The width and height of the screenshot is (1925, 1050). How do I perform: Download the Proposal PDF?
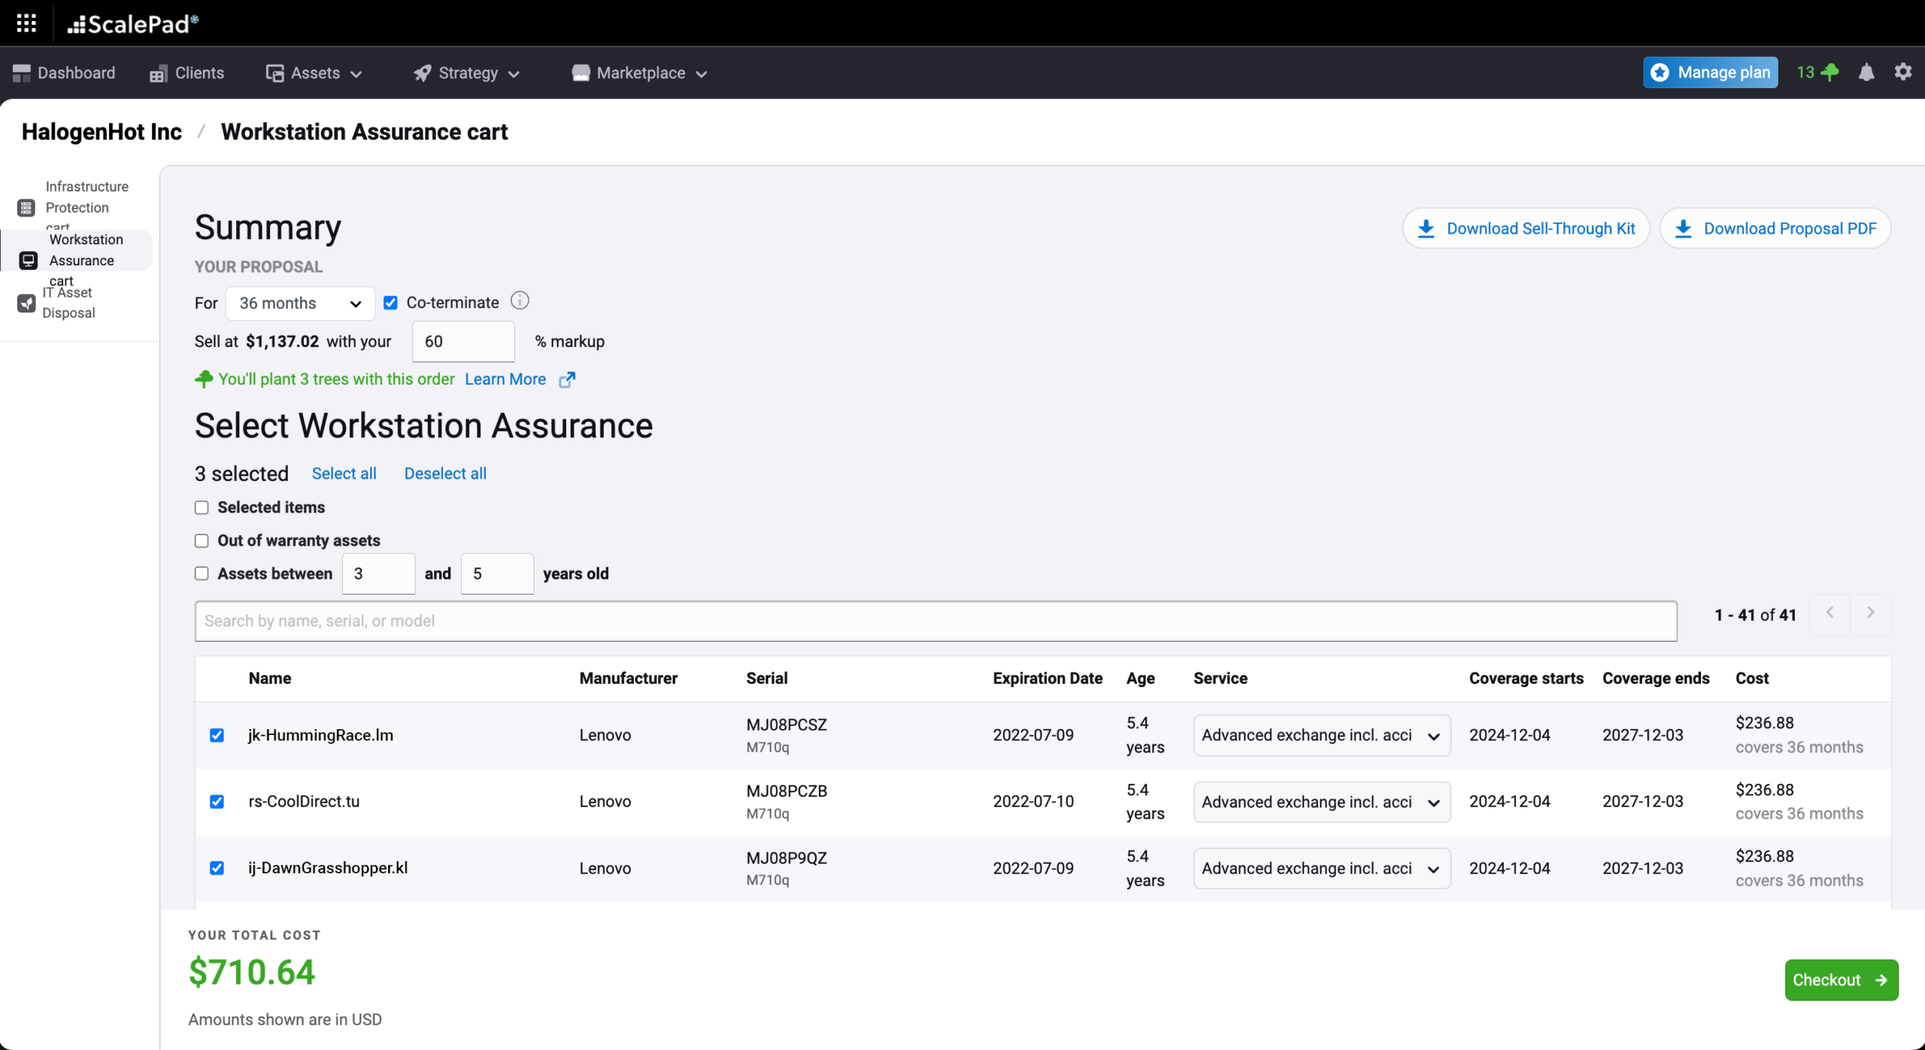1775,228
